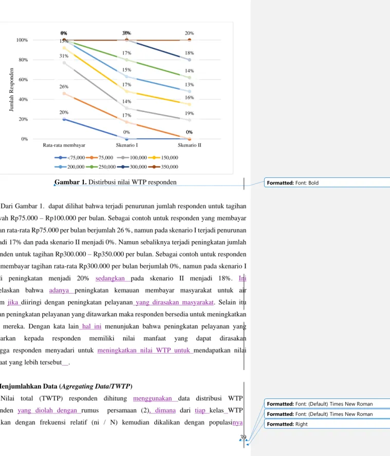390x456 pixels.
Task: Click the '26%' data label in chart
Action: click(x=64, y=87)
